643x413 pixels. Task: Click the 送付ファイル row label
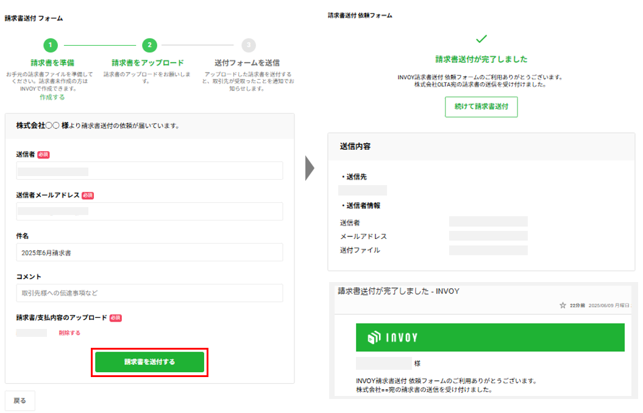(x=360, y=250)
